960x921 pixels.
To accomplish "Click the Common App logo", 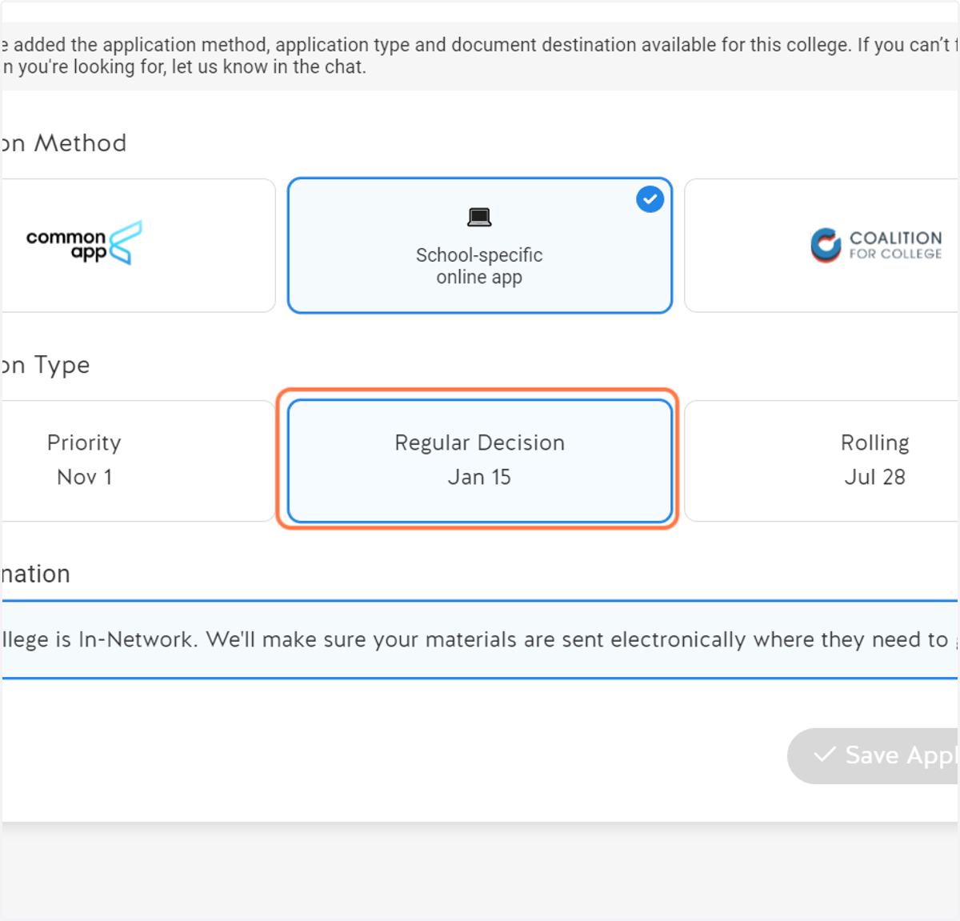I will pos(84,243).
